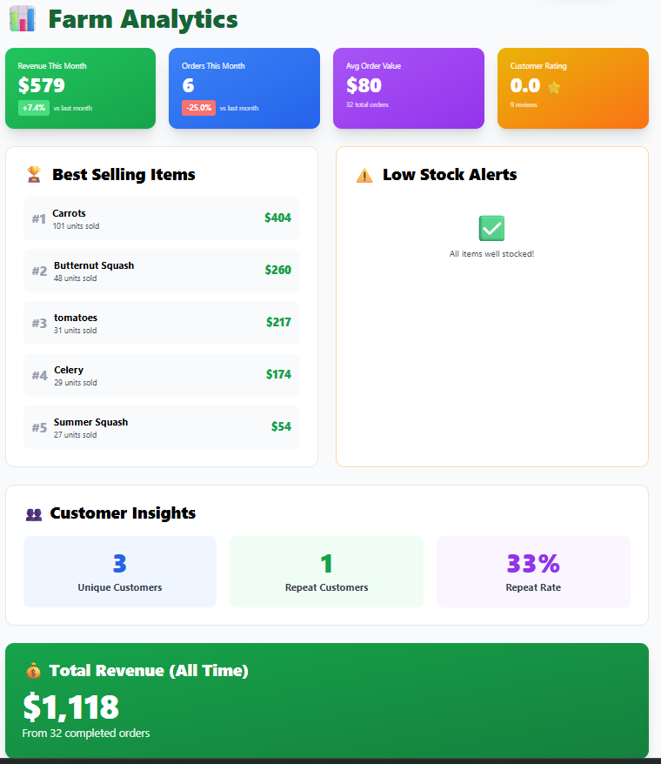Click the 27 units sold label
661x764 pixels.
click(x=75, y=434)
